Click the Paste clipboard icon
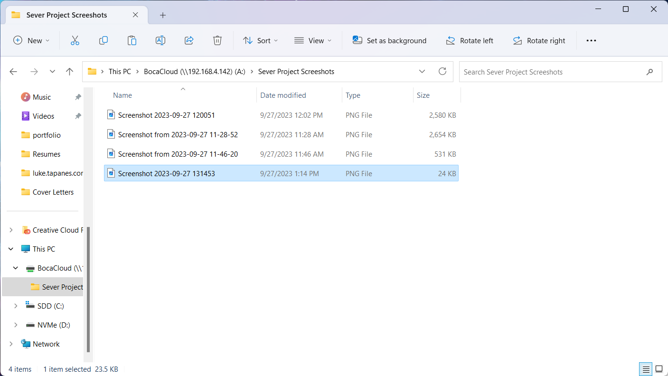Screen dimensions: 668x376 coord(132,41)
